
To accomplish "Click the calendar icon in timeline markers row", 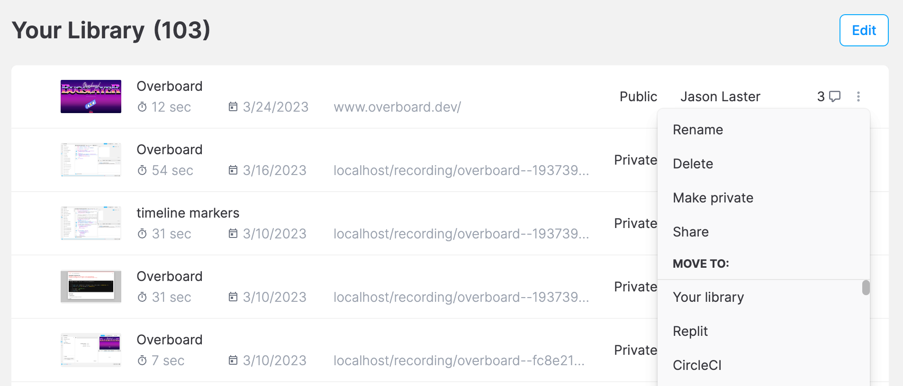I will coord(233,234).
